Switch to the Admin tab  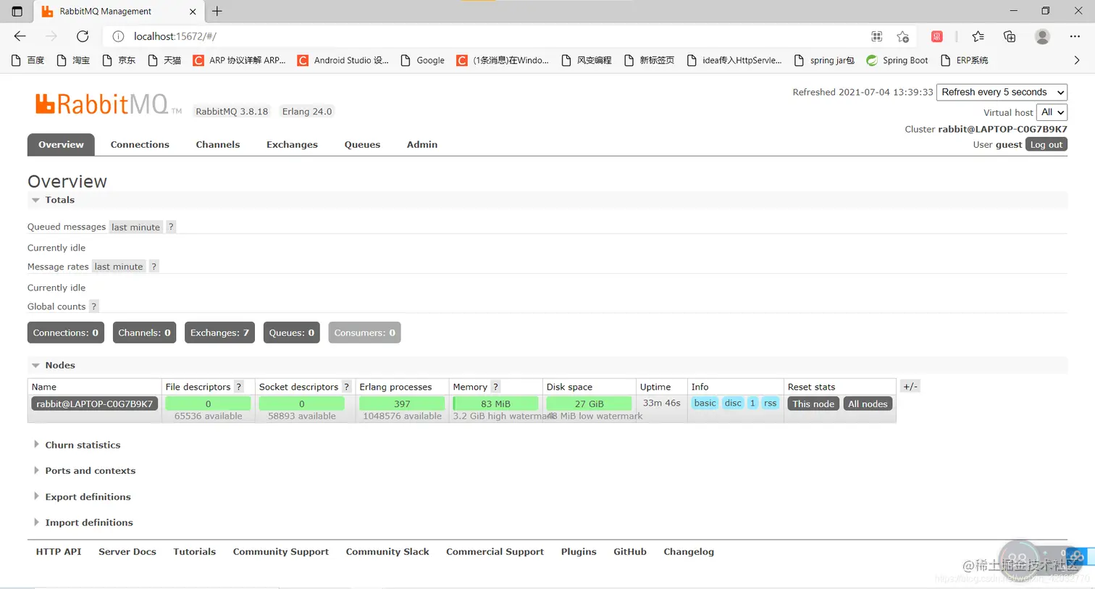422,144
